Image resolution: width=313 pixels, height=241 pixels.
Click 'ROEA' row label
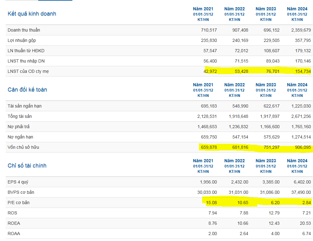pyautogui.click(x=14, y=223)
